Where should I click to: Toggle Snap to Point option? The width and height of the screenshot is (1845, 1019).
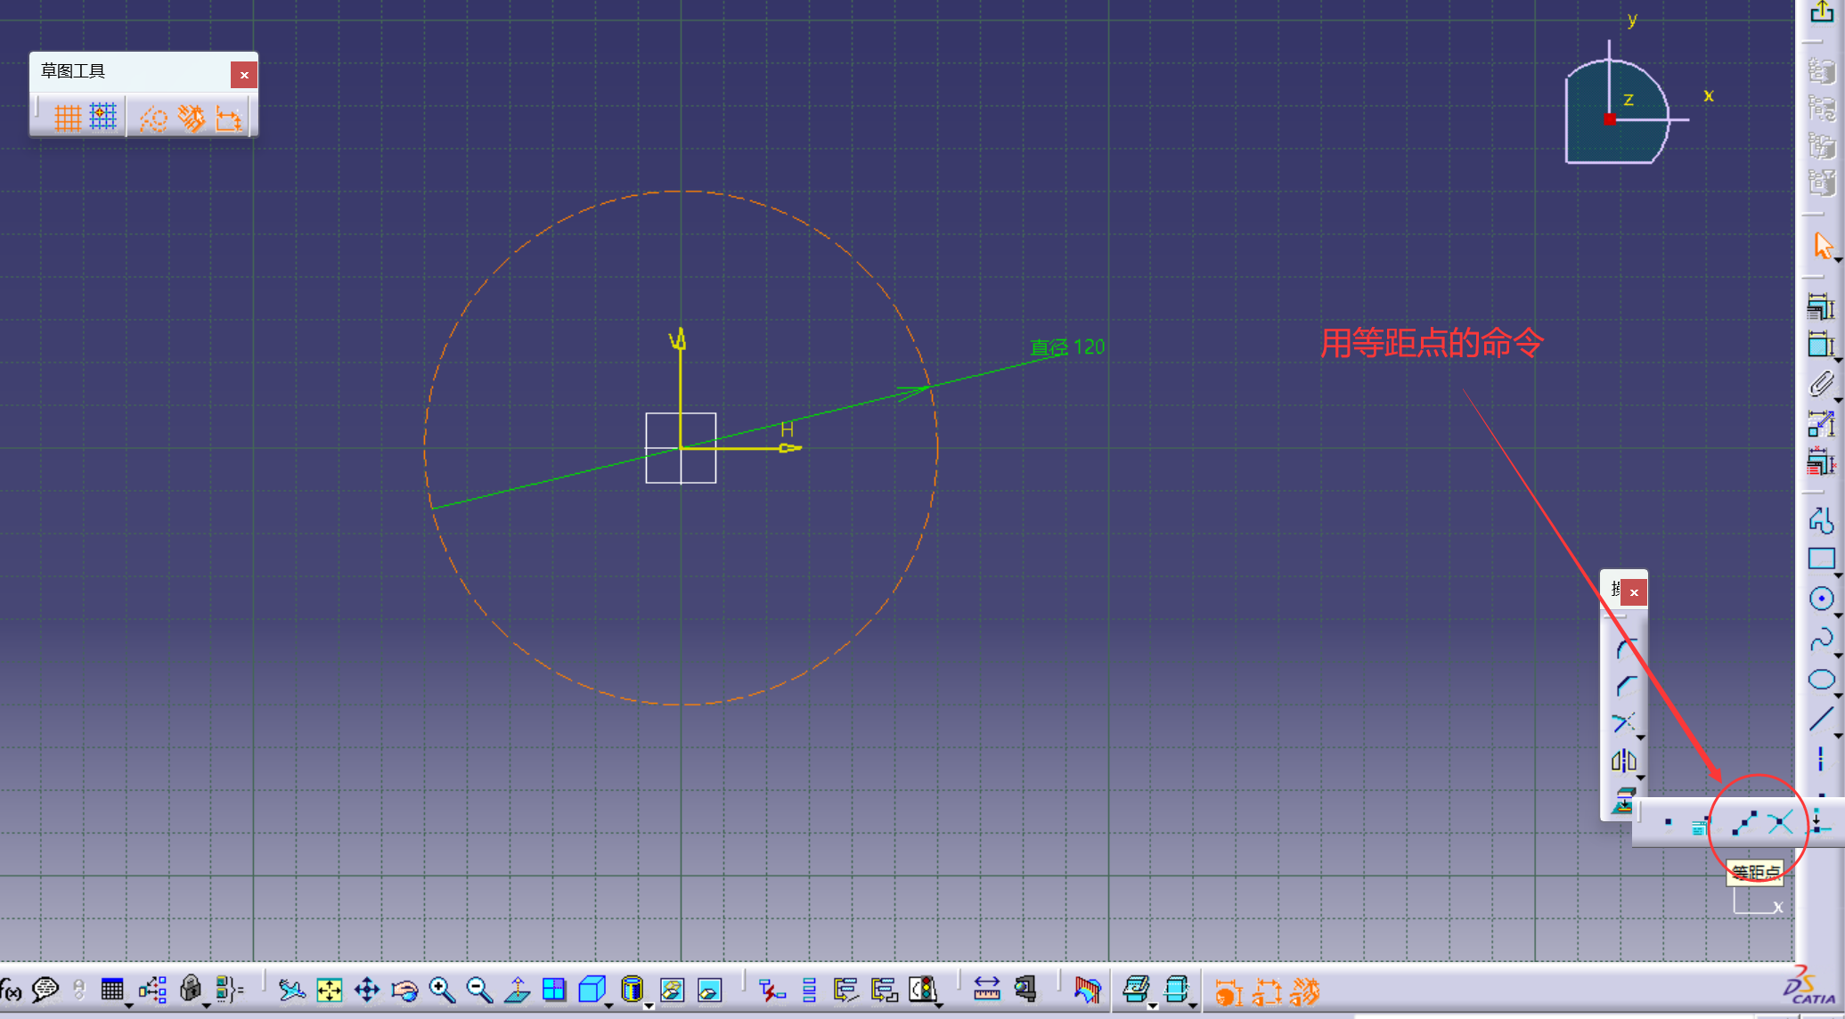(103, 118)
